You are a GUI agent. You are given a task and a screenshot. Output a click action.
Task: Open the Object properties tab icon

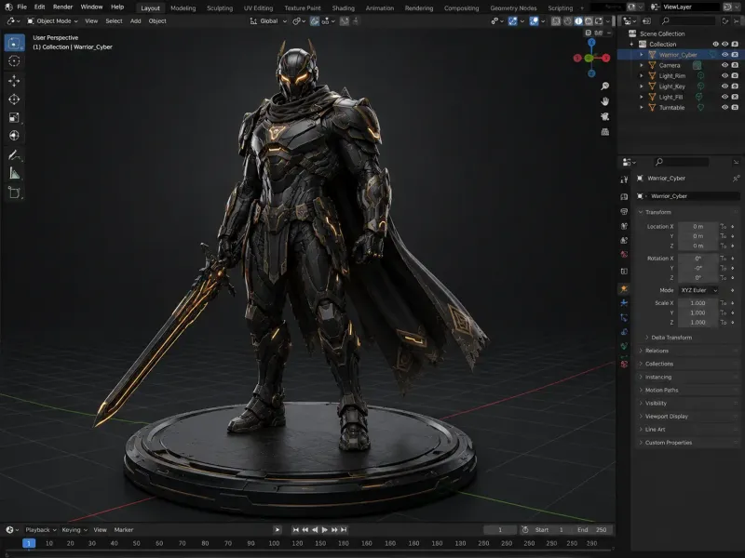[x=624, y=288]
